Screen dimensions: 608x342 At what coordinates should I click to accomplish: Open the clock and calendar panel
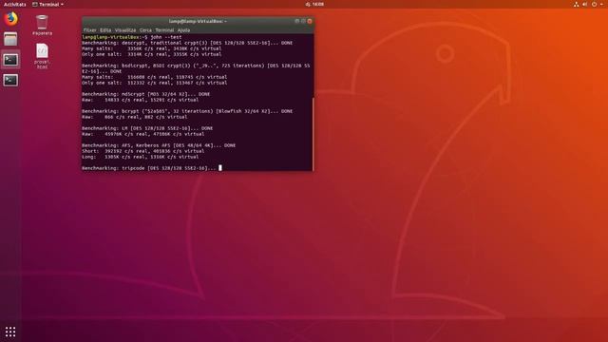click(314, 4)
